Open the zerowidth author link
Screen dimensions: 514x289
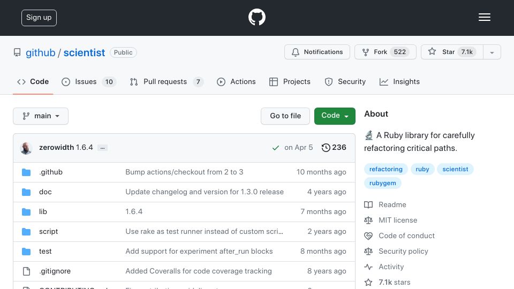56,148
